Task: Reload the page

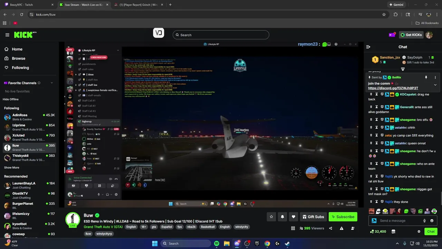Action: click(x=21, y=15)
